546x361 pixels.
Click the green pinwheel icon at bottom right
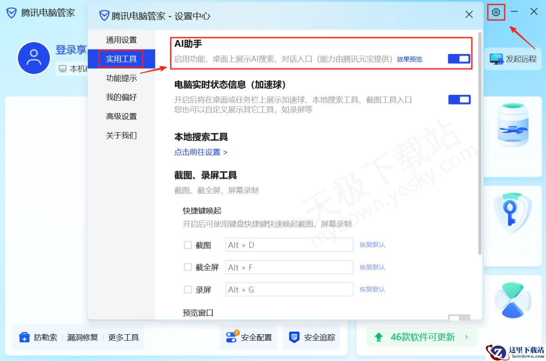[513, 300]
